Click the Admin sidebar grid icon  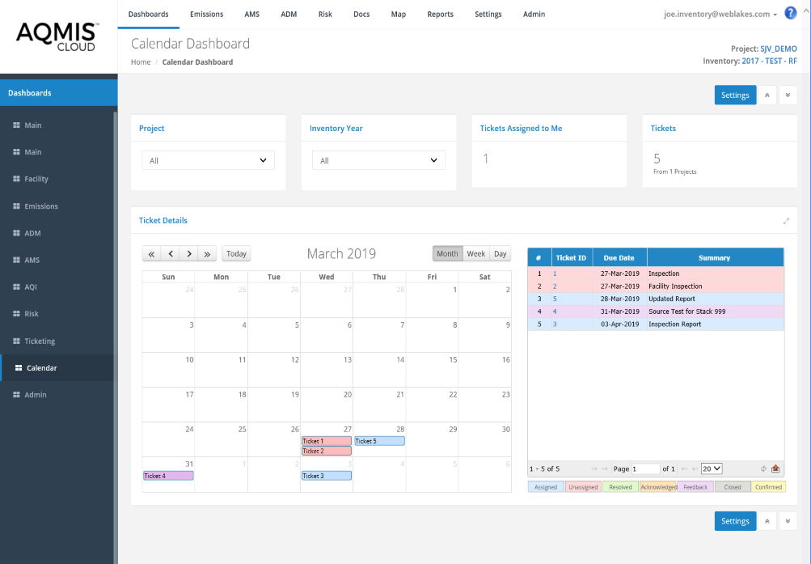click(x=16, y=394)
